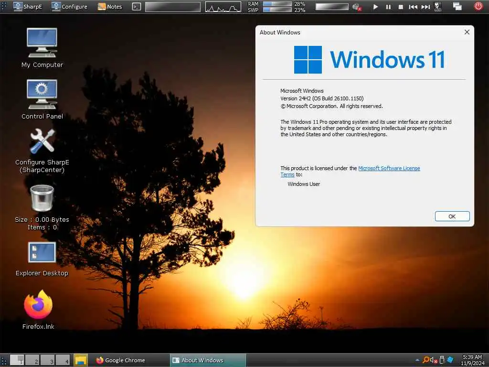Click the Pause media button

point(388,7)
